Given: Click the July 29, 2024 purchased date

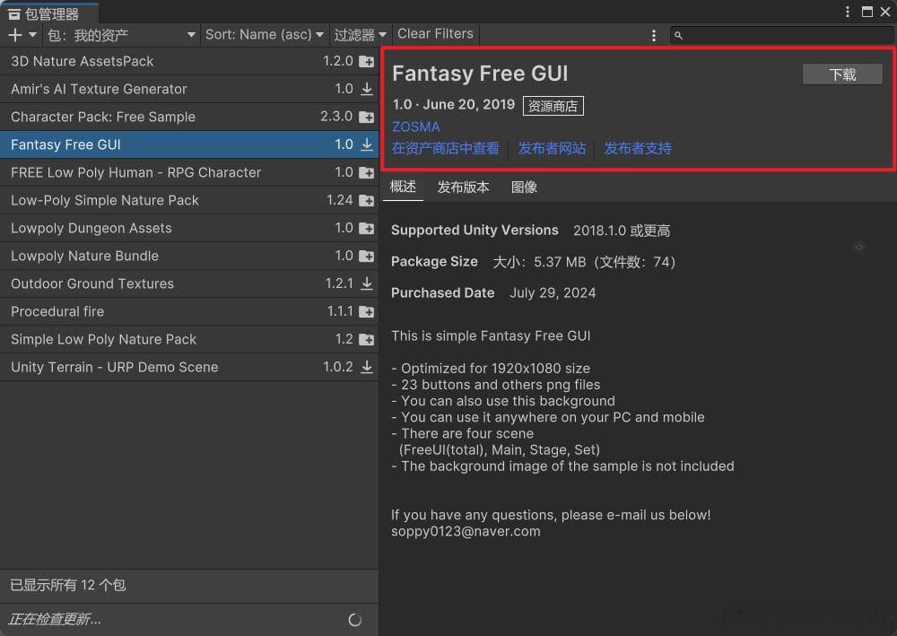Looking at the screenshot, I should (x=553, y=292).
